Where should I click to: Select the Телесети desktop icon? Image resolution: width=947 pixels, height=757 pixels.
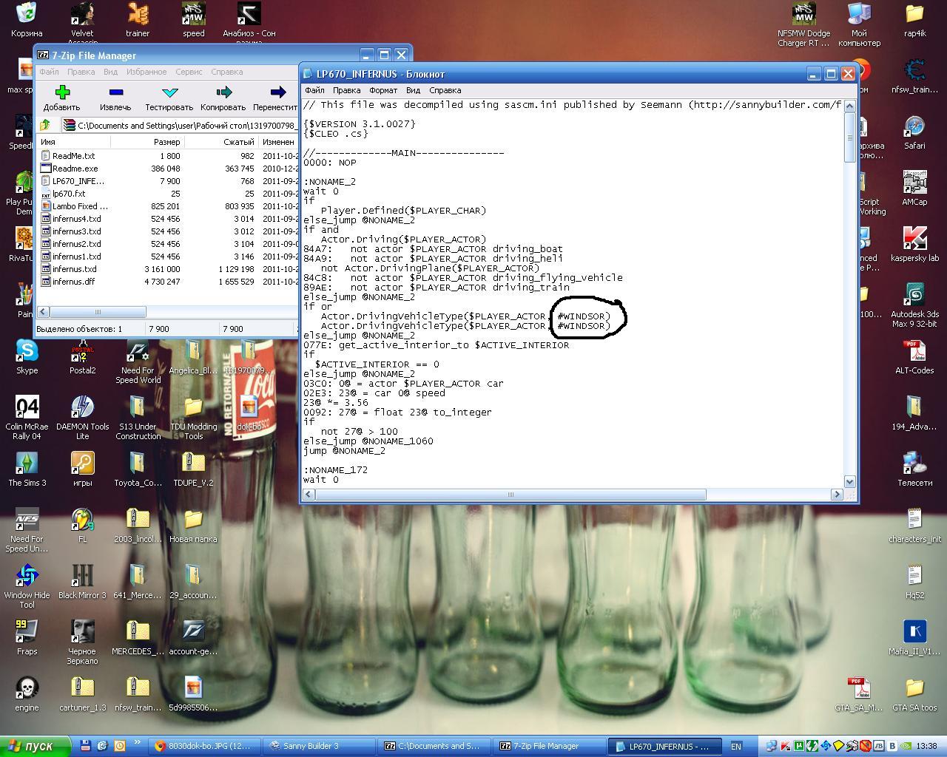tap(914, 469)
